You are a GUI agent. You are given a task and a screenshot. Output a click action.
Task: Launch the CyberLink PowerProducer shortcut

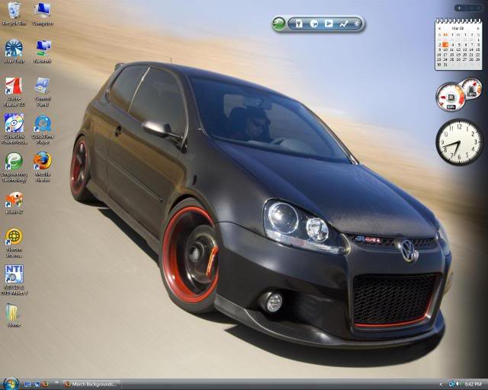[14, 129]
